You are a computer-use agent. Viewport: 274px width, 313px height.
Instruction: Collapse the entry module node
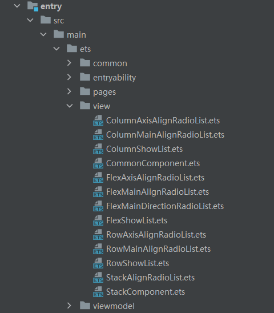tap(17, 6)
